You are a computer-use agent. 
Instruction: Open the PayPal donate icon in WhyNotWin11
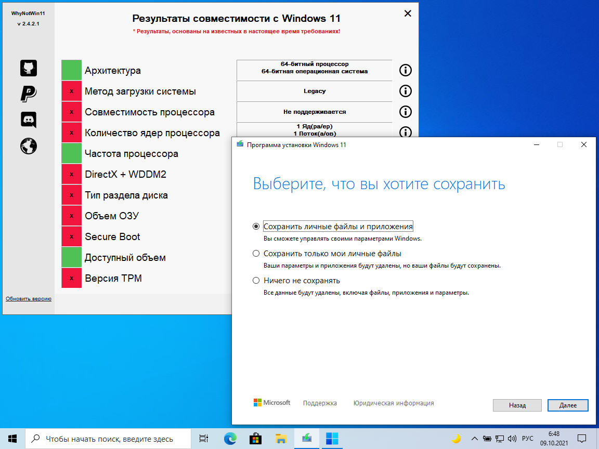[28, 94]
